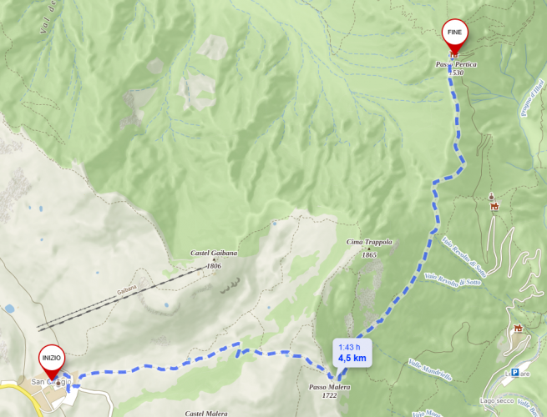Click the Gaibana ski lift line

(122, 298)
